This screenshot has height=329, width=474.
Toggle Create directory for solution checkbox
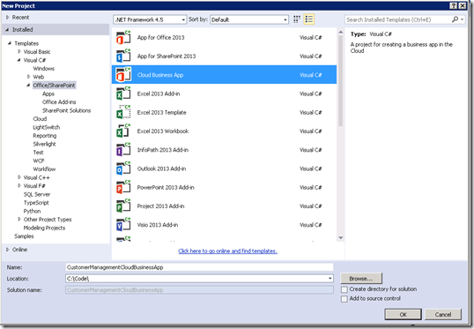344,289
